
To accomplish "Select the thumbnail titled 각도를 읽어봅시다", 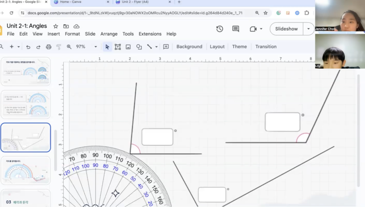I will pos(26,170).
